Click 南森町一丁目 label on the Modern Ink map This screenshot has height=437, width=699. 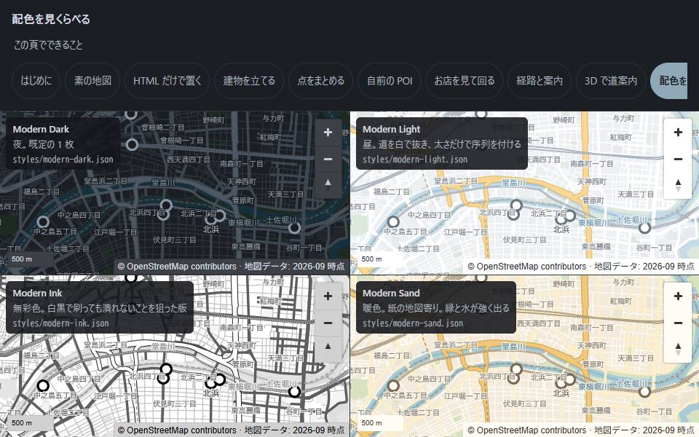coord(242,327)
